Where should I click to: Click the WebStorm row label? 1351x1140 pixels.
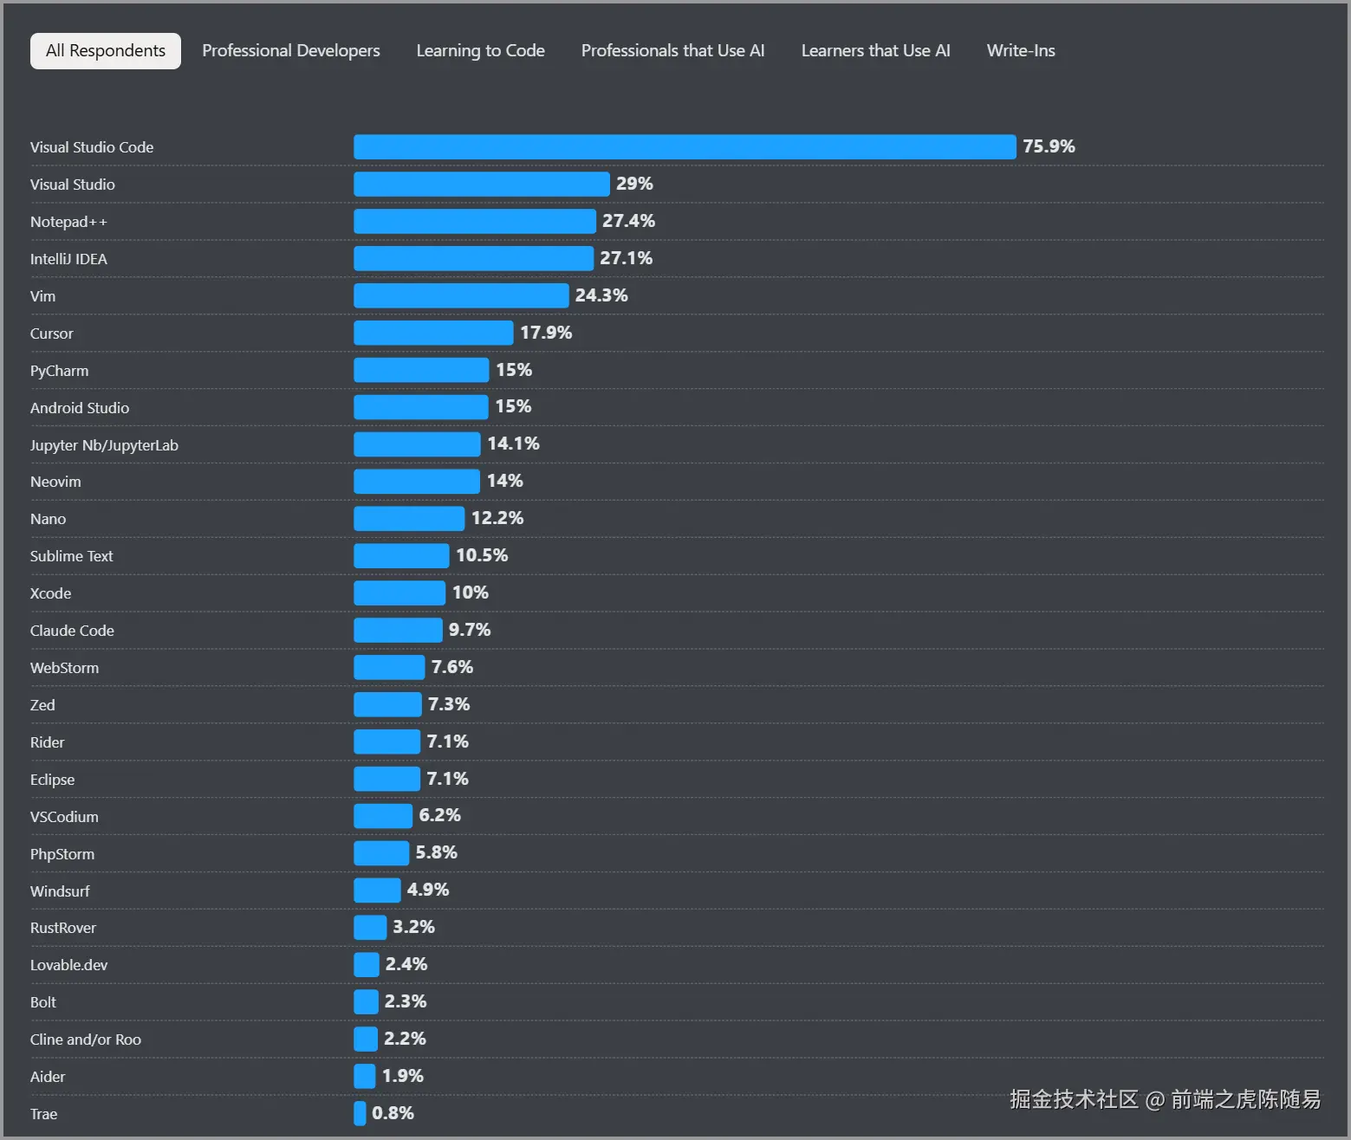tap(64, 668)
